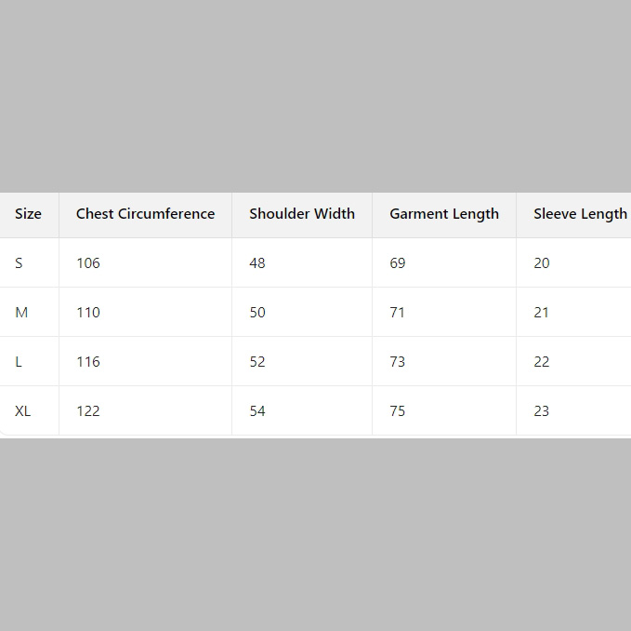Image resolution: width=631 pixels, height=631 pixels.
Task: Click shoulder width value 52
Action: (x=257, y=362)
